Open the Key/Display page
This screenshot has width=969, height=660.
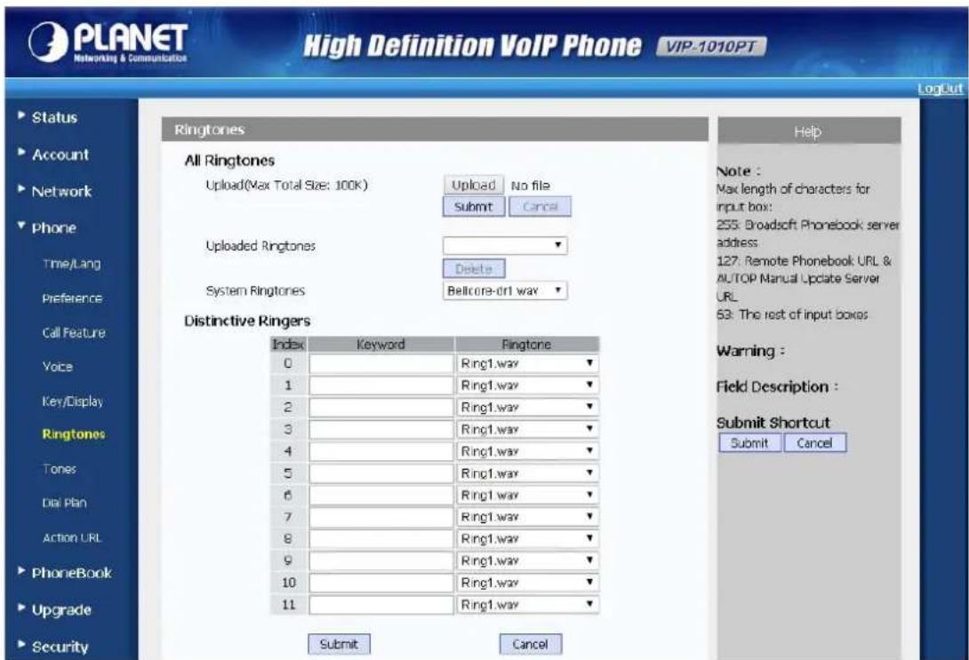(72, 402)
